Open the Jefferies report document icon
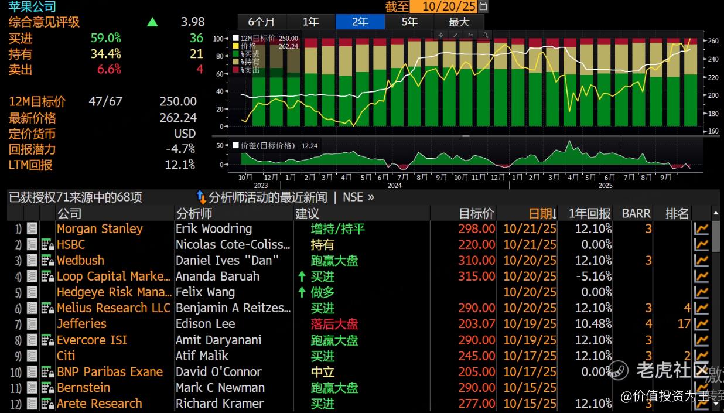 (32, 323)
